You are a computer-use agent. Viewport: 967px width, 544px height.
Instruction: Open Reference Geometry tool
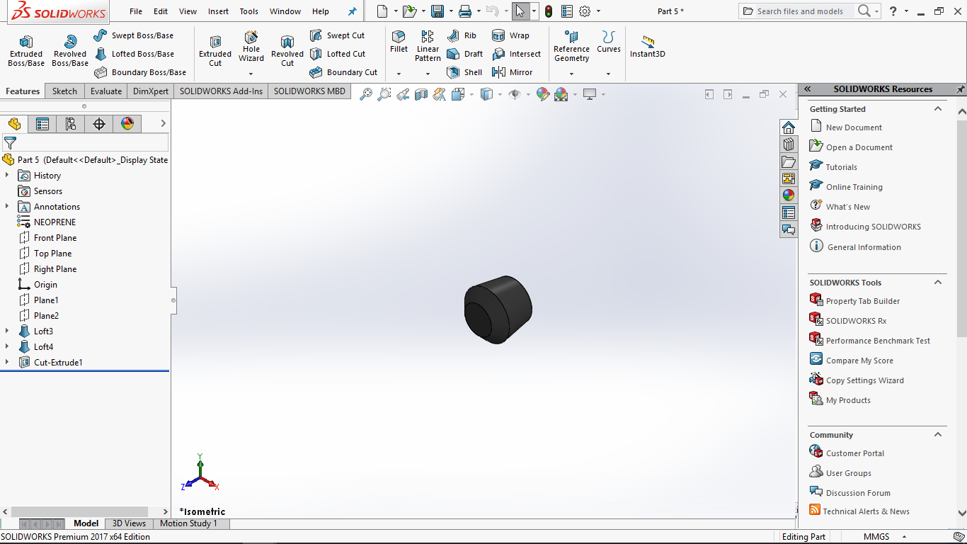(571, 47)
